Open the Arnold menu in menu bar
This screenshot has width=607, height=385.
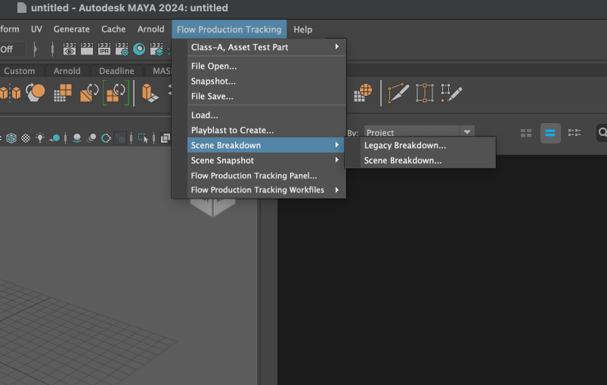click(151, 29)
